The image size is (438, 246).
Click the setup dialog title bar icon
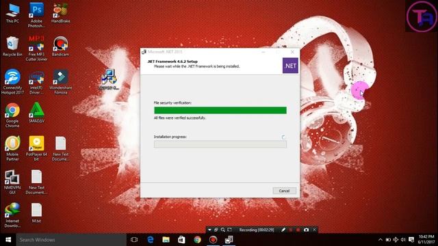(144, 52)
